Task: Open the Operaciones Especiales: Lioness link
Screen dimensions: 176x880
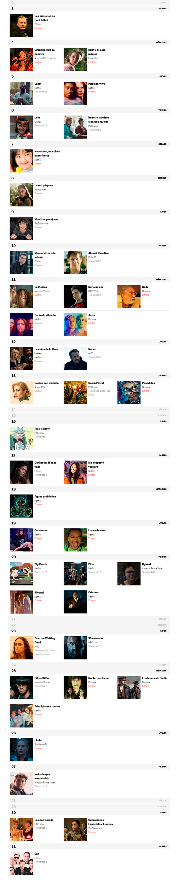Action: (x=100, y=822)
